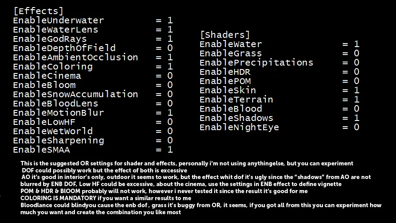Select the EnableUnderwater setting line
The height and width of the screenshot is (223, 396).
(x=93, y=21)
